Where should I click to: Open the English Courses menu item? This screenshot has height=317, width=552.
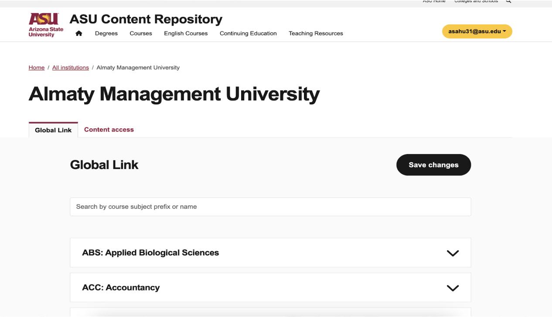coord(186,33)
